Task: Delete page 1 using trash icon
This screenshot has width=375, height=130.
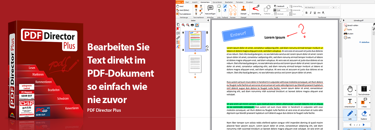Action: click(x=207, y=32)
